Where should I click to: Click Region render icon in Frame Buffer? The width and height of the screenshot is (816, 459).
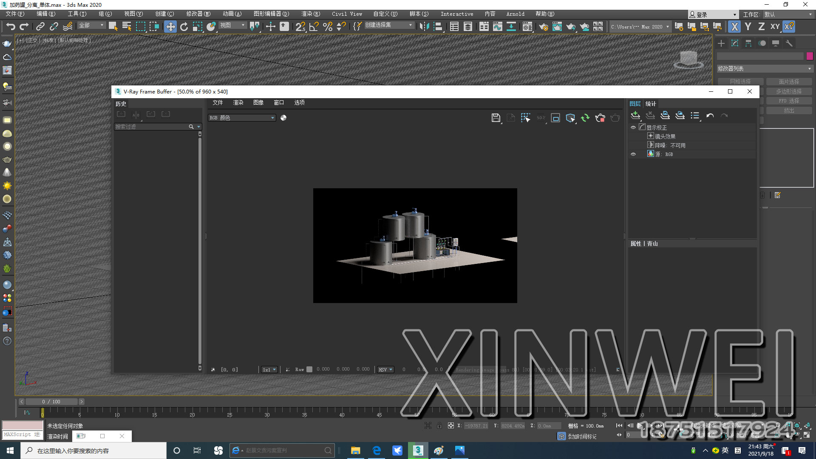(555, 118)
